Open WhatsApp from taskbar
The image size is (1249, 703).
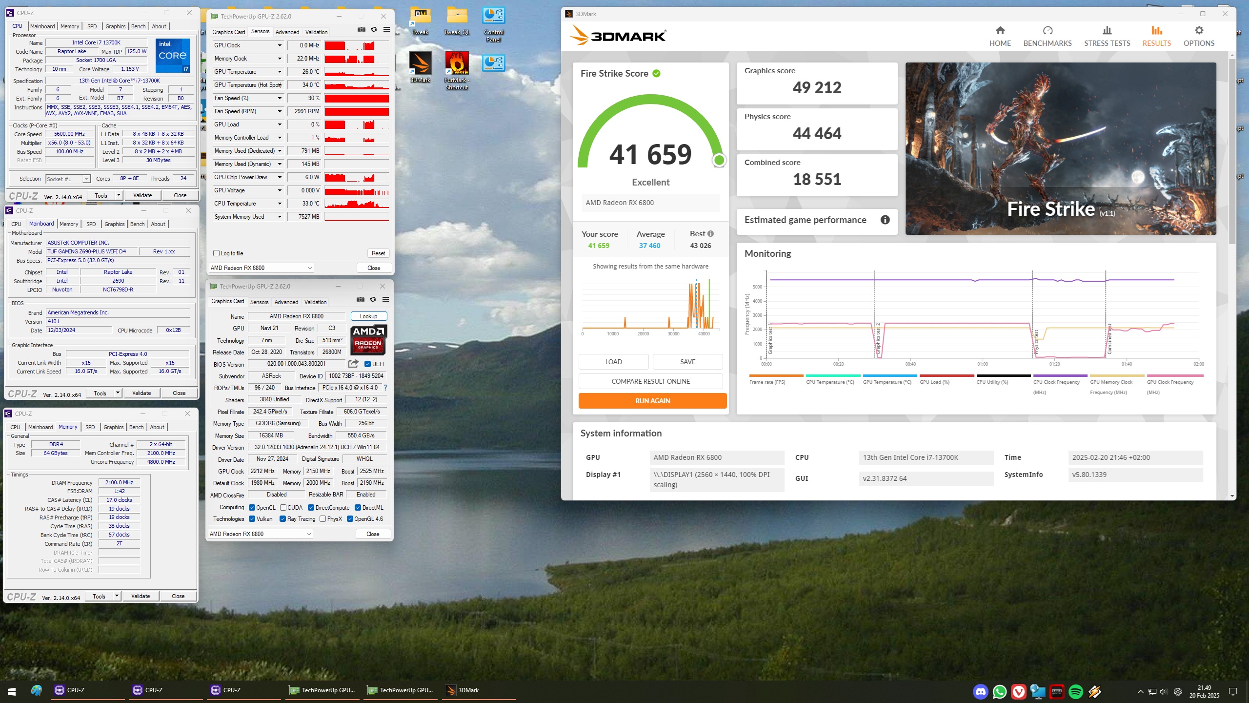click(x=999, y=691)
